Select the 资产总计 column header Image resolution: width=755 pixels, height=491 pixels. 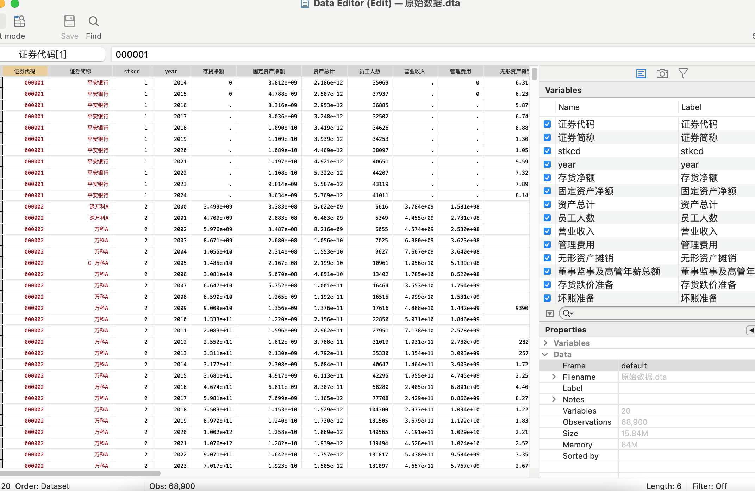324,71
